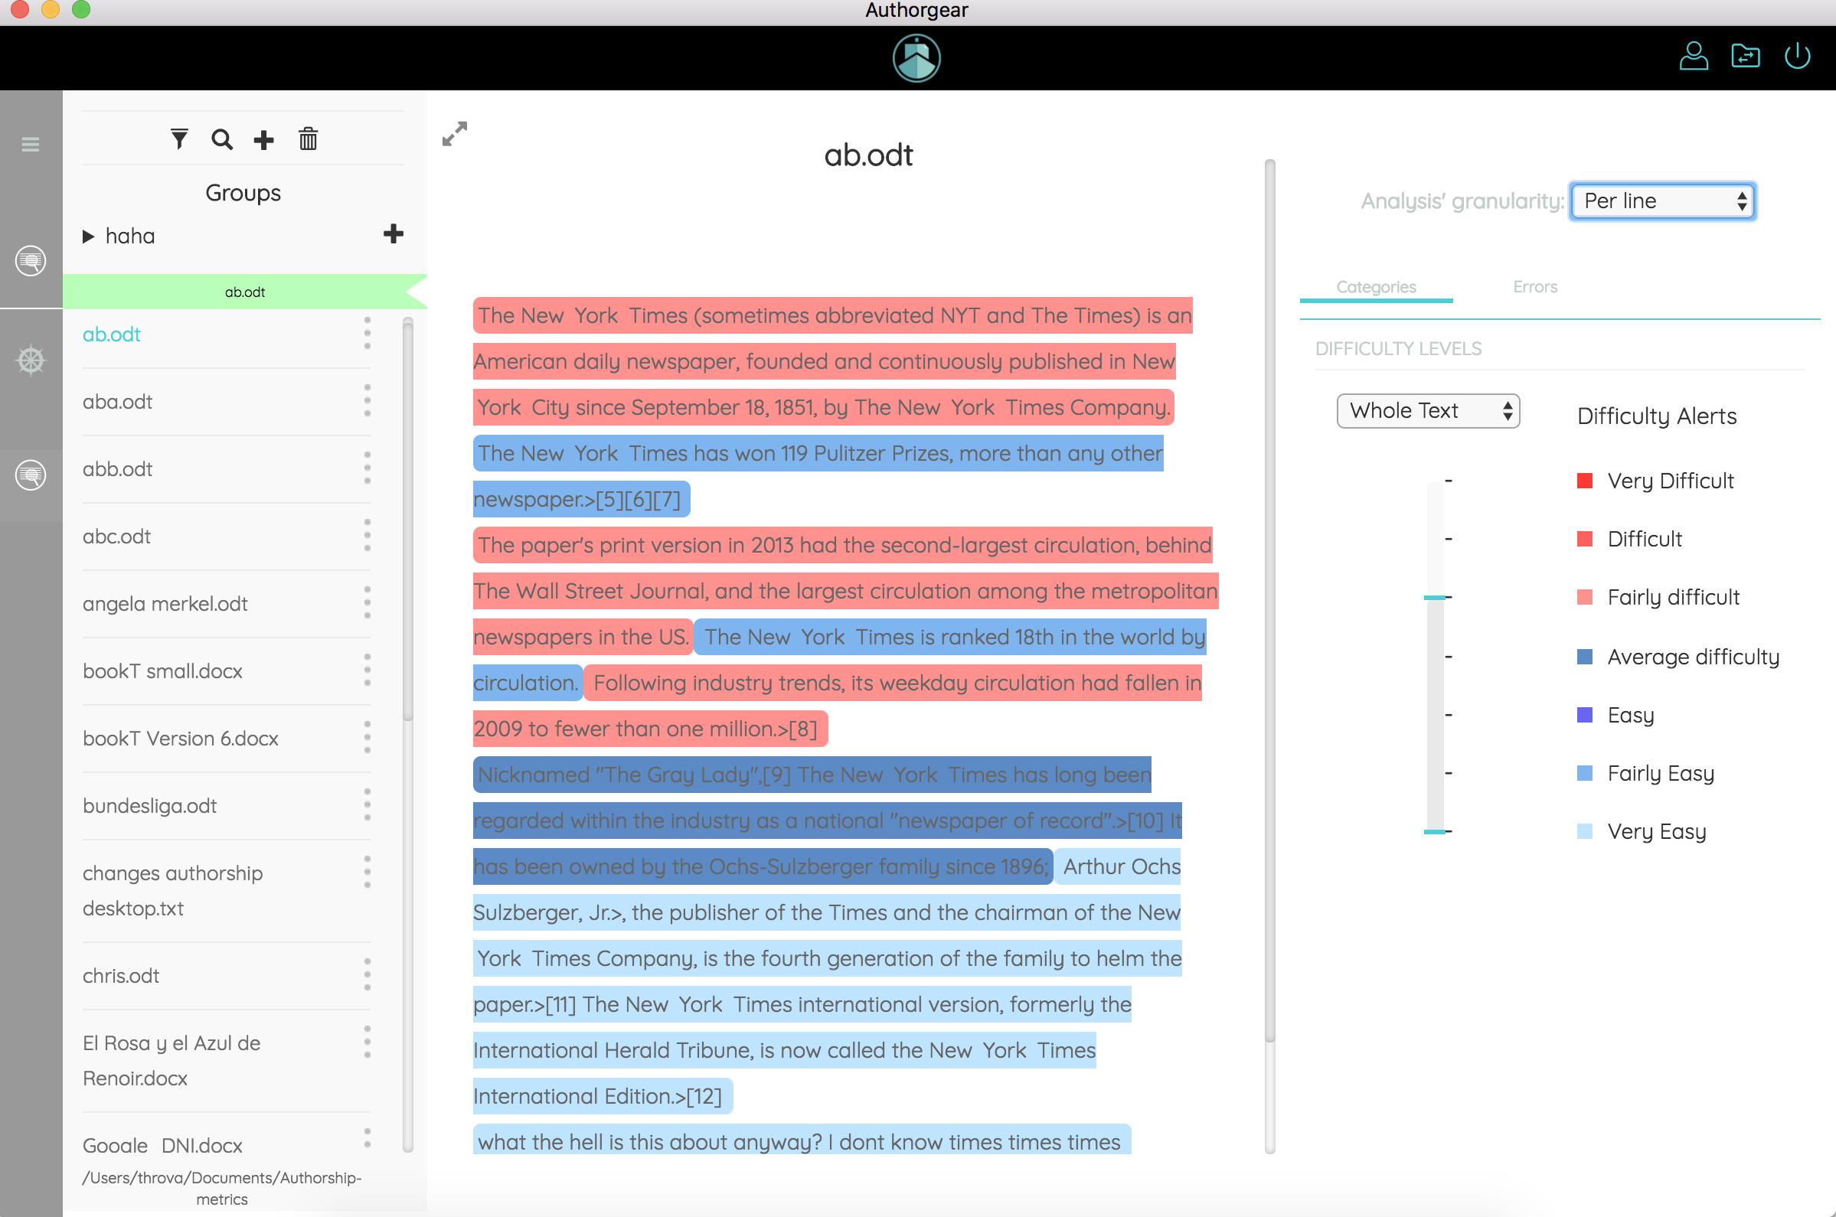Screen dimensions: 1836x1217
Task: Click the Very Difficult red swatch
Action: pyautogui.click(x=1584, y=481)
